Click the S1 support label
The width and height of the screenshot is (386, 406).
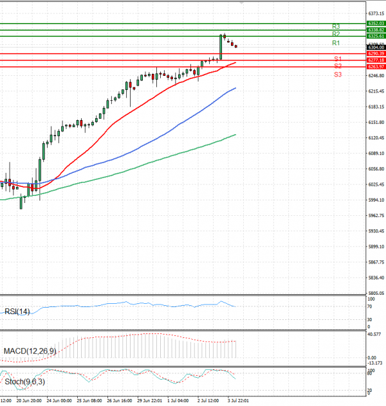tap(338, 58)
